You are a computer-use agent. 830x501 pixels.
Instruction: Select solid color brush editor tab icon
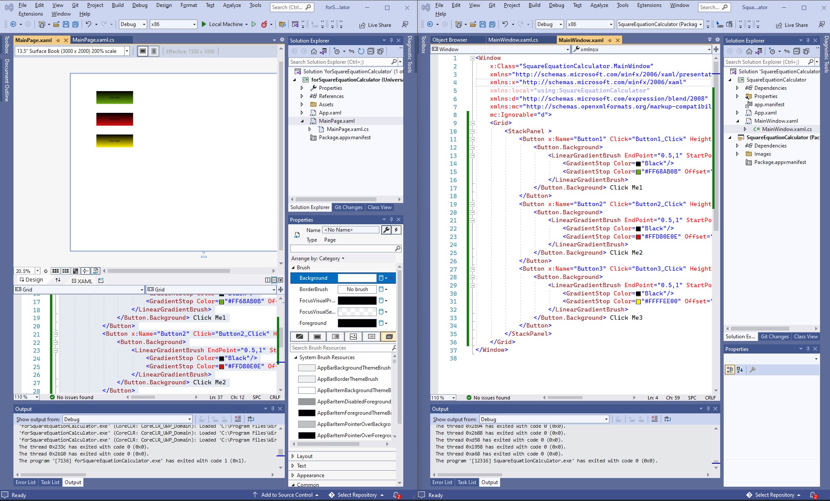pyautogui.click(x=317, y=337)
